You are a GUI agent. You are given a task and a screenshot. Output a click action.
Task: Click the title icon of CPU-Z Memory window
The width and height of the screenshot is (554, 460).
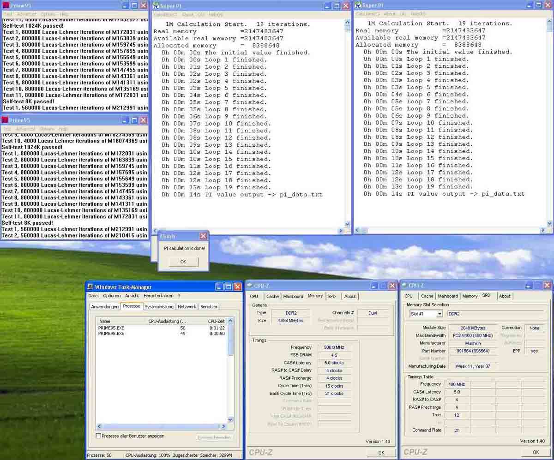click(x=250, y=286)
